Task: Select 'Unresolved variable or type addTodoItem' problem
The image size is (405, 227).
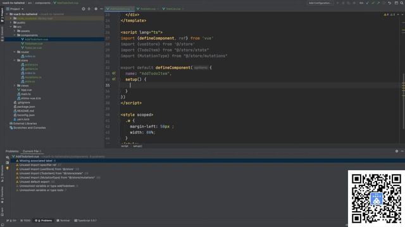Action: click(x=47, y=186)
